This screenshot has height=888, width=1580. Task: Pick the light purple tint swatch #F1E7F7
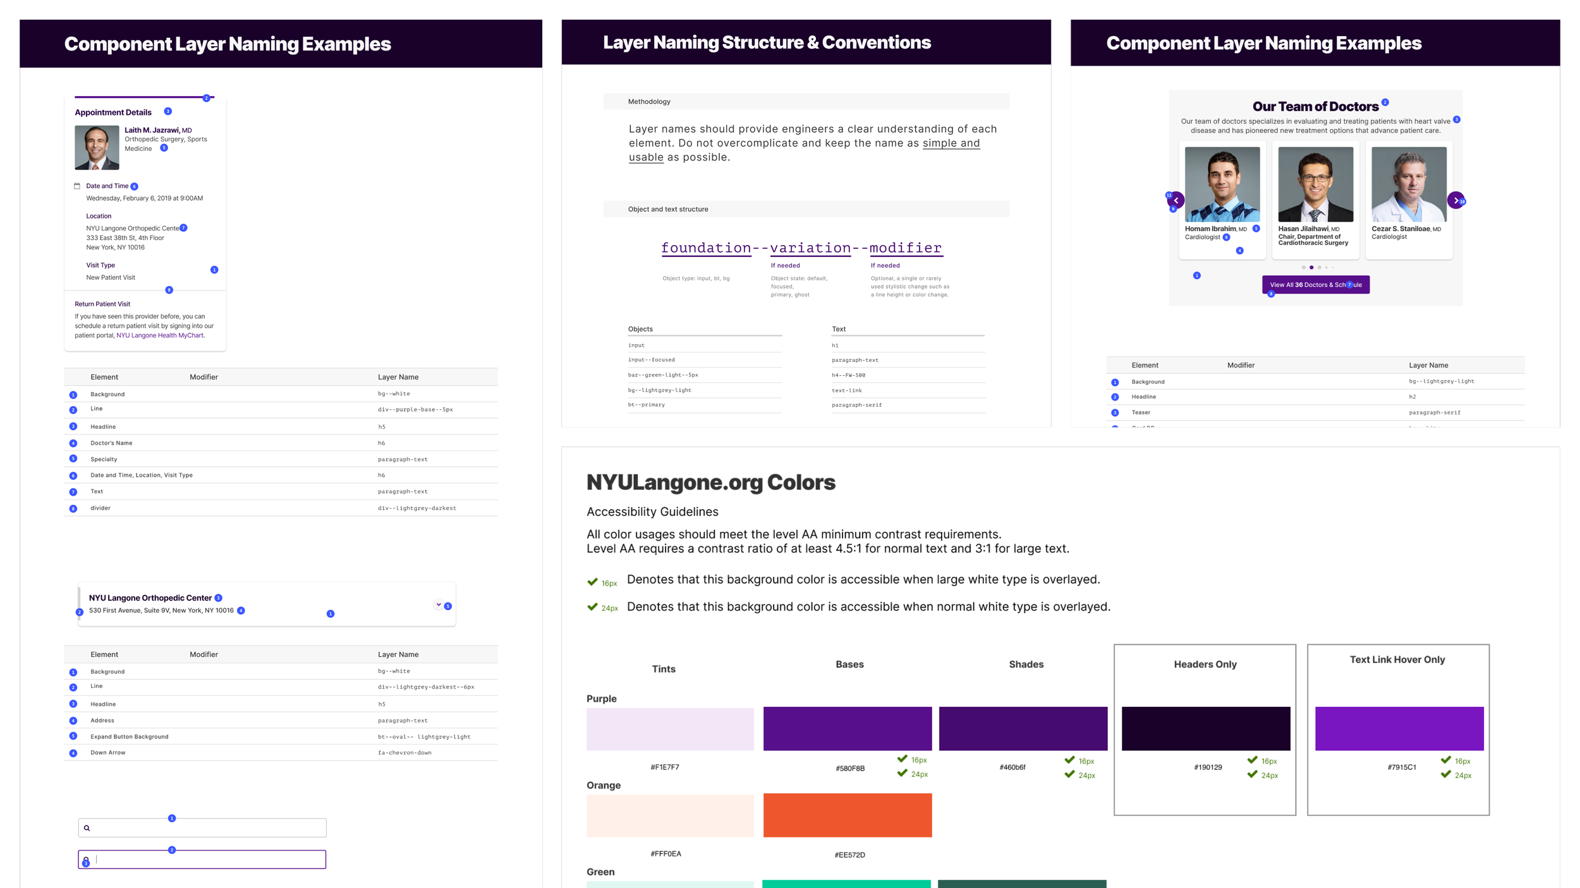(x=670, y=729)
